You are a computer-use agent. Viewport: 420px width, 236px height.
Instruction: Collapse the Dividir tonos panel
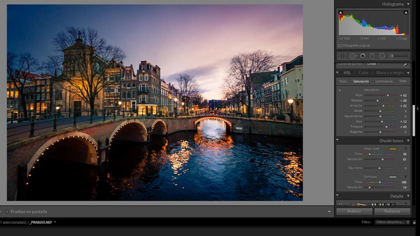click(408, 141)
